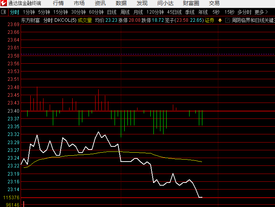Image resolution: width=275 pixels, height=207 pixels.
Task: Switch to the 季线 period tab
Action: click(x=190, y=12)
